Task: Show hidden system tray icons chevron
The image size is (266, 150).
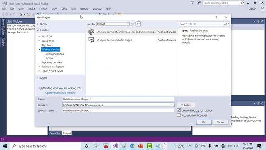Action: [190, 146]
